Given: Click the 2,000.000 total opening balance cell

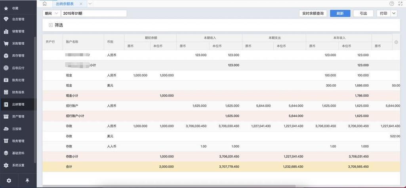Looking at the screenshot, I should click(x=166, y=167).
